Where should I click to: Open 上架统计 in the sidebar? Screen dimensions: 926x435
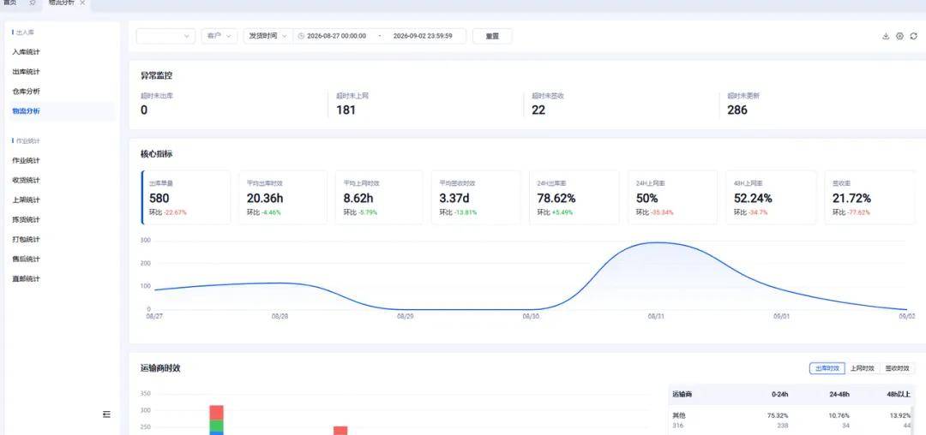tap(26, 200)
